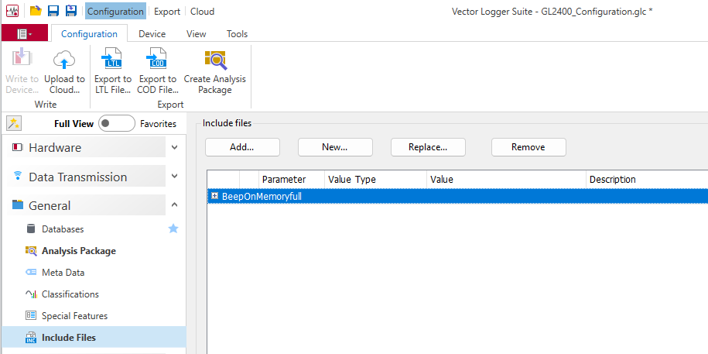Click the New... button
The image size is (708, 354).
click(336, 147)
